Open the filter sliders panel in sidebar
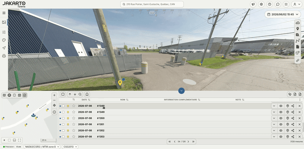 (x=4, y=32)
